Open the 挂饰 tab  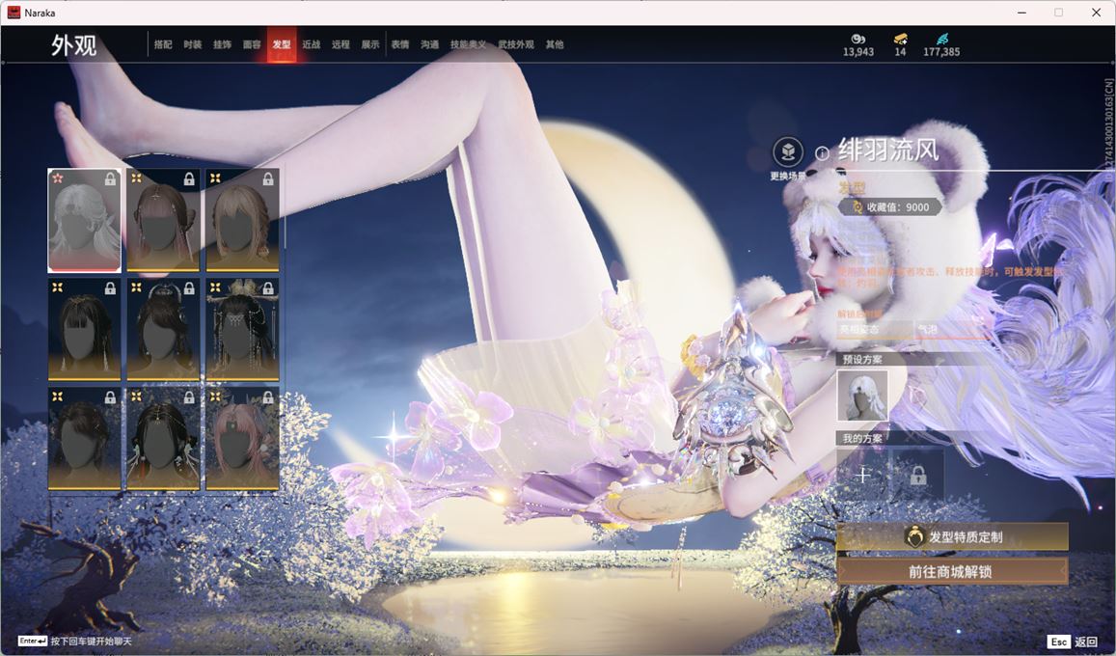tap(222, 44)
